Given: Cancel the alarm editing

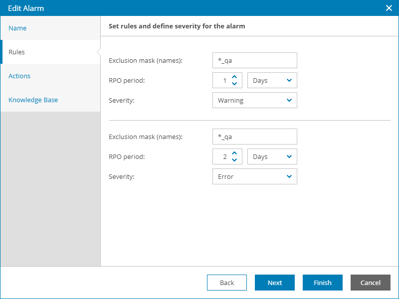Looking at the screenshot, I should click(x=371, y=283).
